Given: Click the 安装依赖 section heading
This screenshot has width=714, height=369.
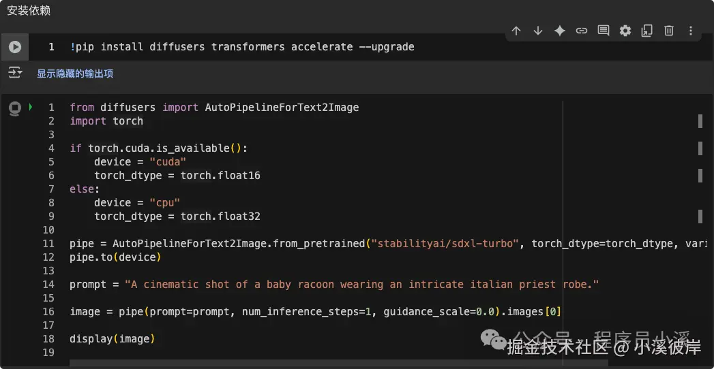Looking at the screenshot, I should pyautogui.click(x=29, y=11).
